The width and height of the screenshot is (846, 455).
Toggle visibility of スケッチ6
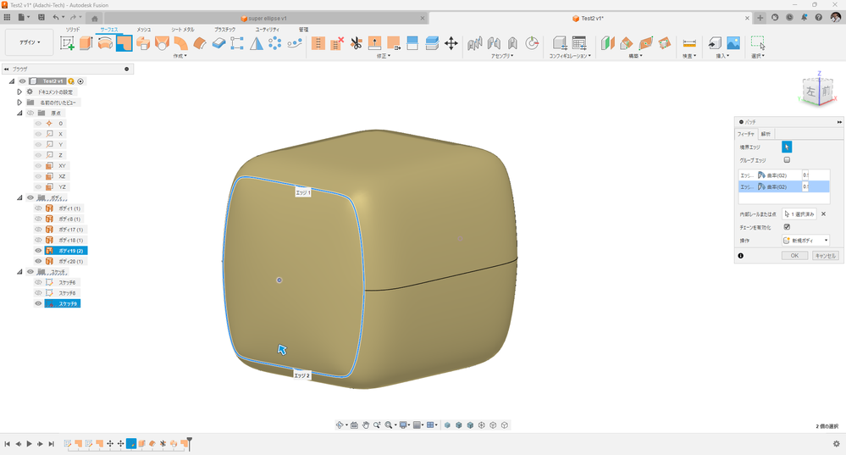pyautogui.click(x=38, y=282)
